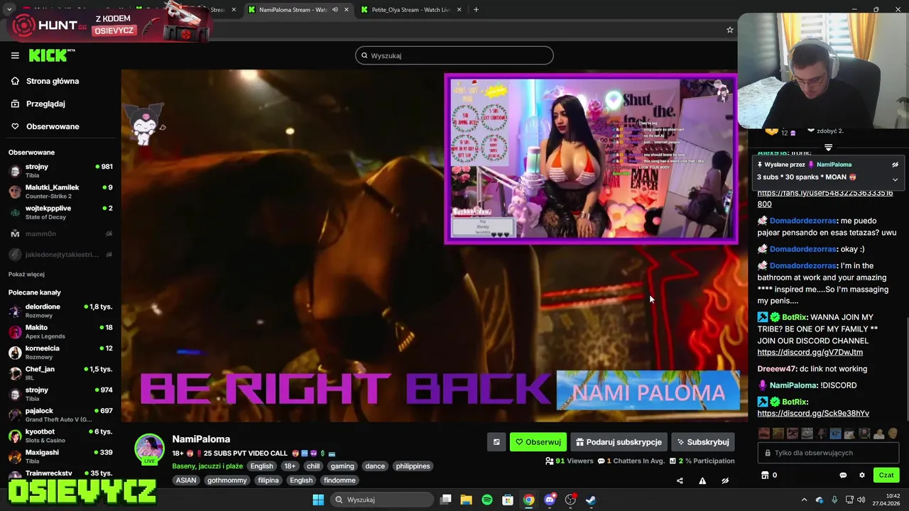This screenshot has width=909, height=511.
Task: Bookmark this page with the star icon
Action: pos(729,30)
